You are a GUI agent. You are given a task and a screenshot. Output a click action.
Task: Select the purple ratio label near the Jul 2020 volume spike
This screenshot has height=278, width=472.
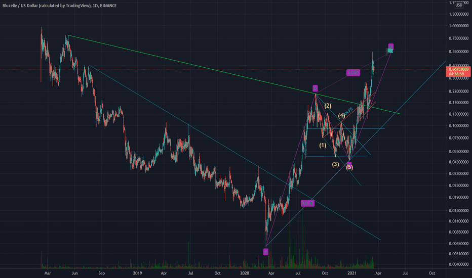pos(307,204)
